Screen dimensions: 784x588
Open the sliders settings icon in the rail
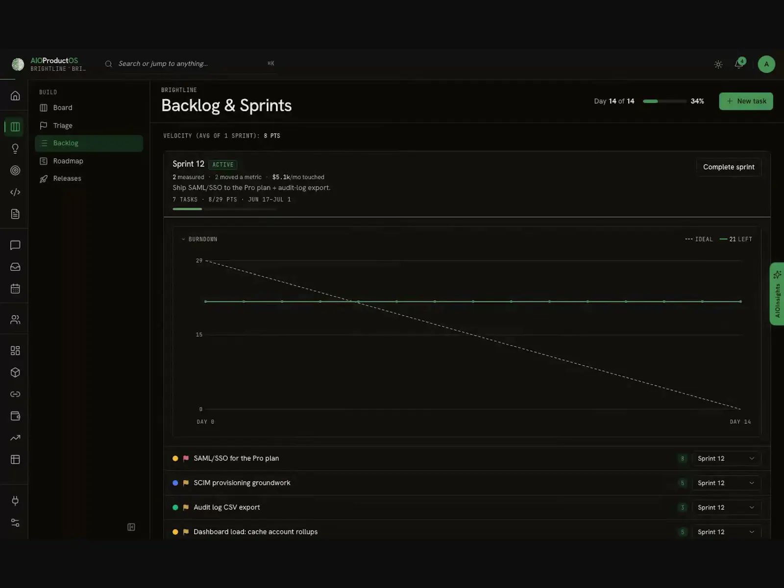coord(15,523)
